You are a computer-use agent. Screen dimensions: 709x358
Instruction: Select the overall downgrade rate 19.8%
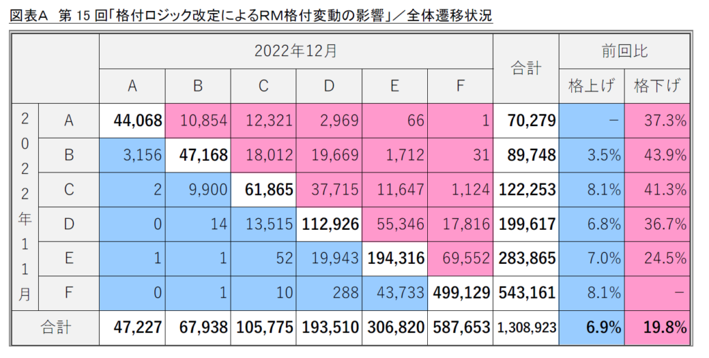point(656,328)
